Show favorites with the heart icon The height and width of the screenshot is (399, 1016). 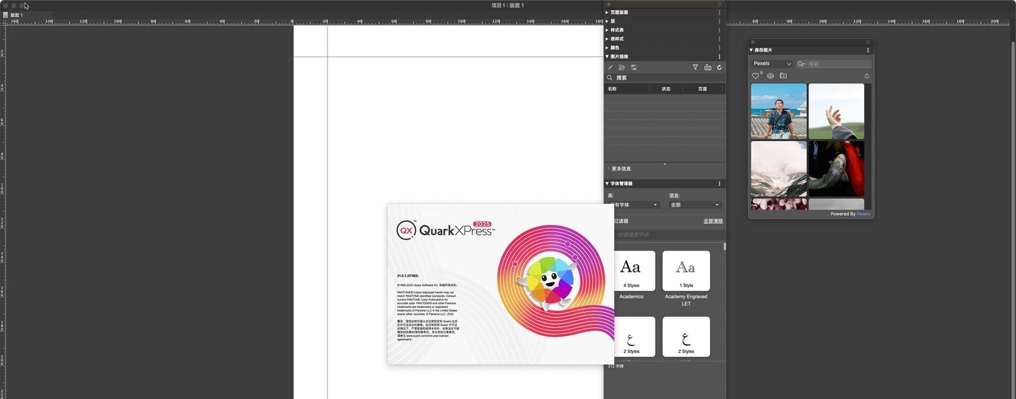coord(756,76)
